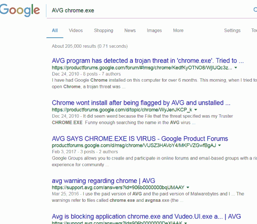The image size is (257, 224).
Task: Switch to the Images tab
Action: [x=154, y=31]
